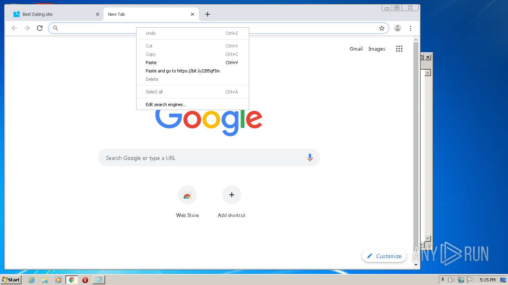The height and width of the screenshot is (285, 508).
Task: Close the Best Dating site tab
Action: click(x=98, y=14)
